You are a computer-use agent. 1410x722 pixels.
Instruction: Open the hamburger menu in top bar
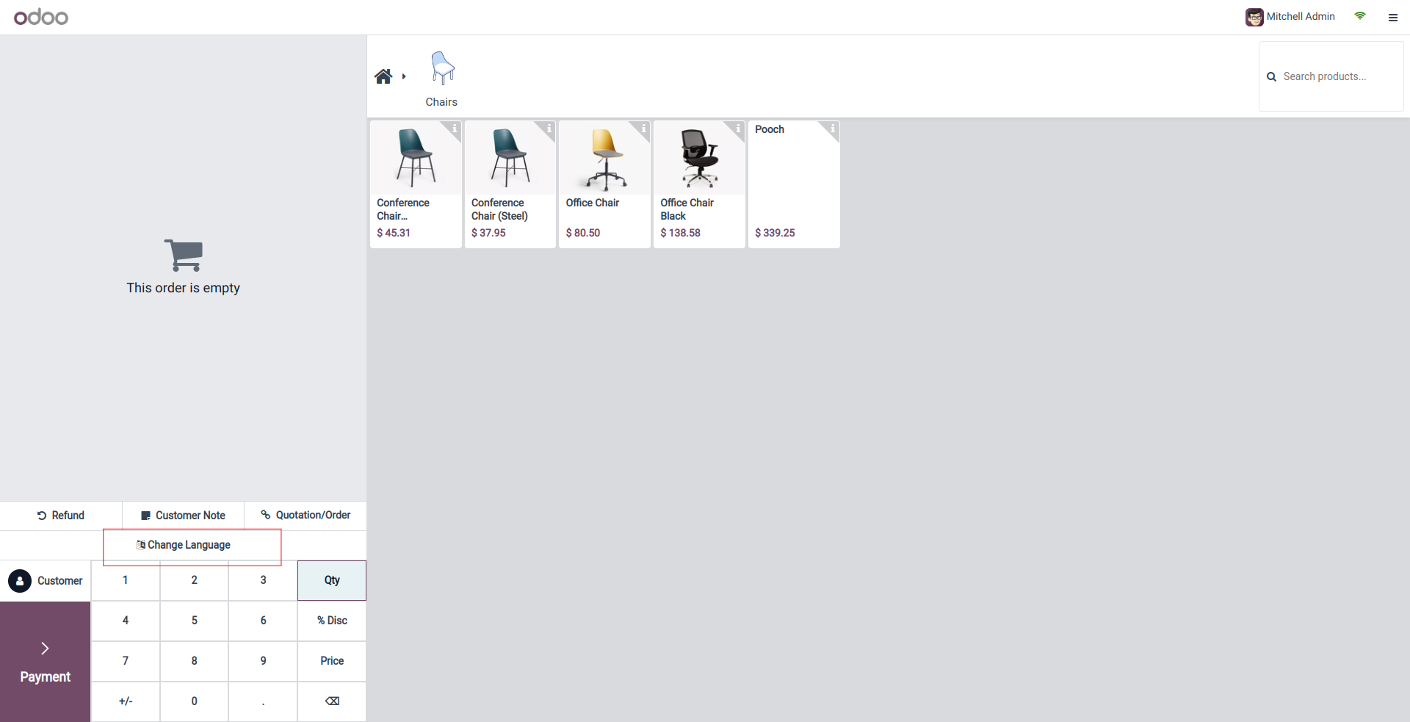point(1393,18)
